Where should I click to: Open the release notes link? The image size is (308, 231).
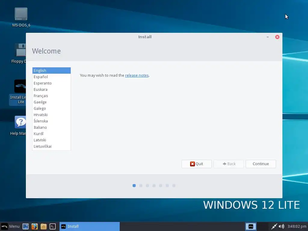[137, 75]
